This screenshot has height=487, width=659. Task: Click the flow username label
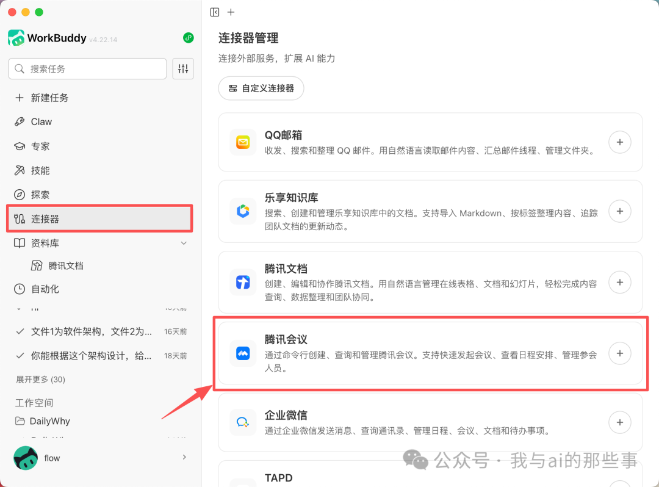pos(52,458)
